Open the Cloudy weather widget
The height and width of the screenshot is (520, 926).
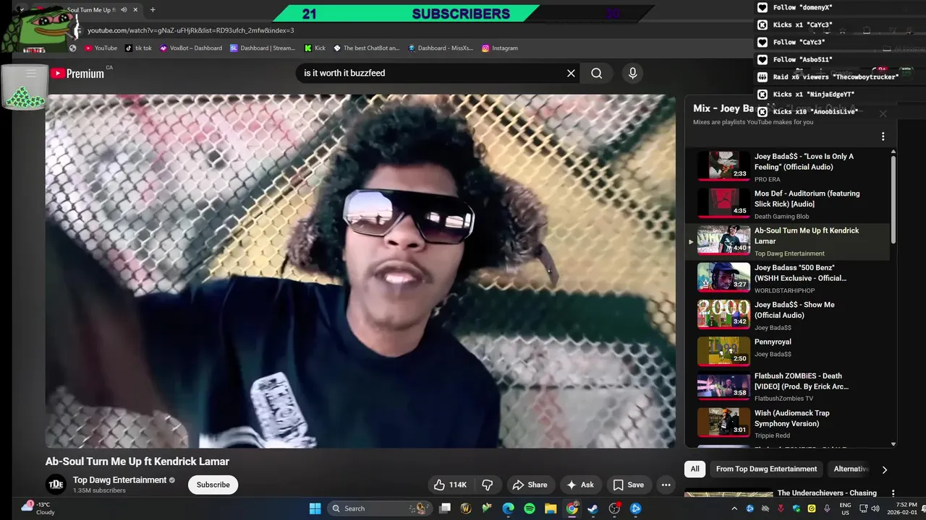coord(37,508)
